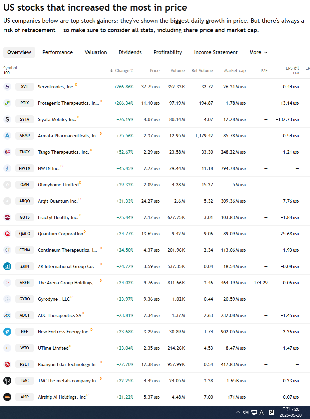This screenshot has width=310, height=419.
Task: Click the Protagenic Therapeutics PTIX logo icon
Action: pyautogui.click(x=7, y=103)
